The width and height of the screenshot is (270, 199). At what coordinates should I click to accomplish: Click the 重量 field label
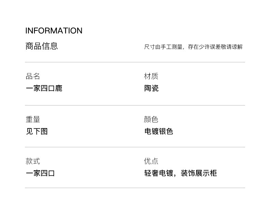[33, 120]
